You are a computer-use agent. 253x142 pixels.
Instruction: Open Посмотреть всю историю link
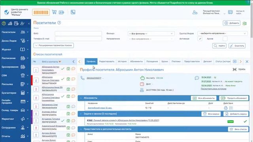213,89
